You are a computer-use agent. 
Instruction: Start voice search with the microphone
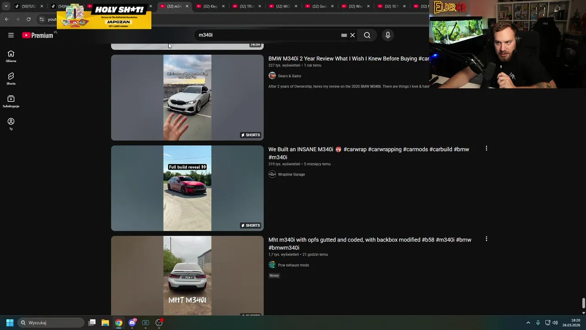coord(388,35)
